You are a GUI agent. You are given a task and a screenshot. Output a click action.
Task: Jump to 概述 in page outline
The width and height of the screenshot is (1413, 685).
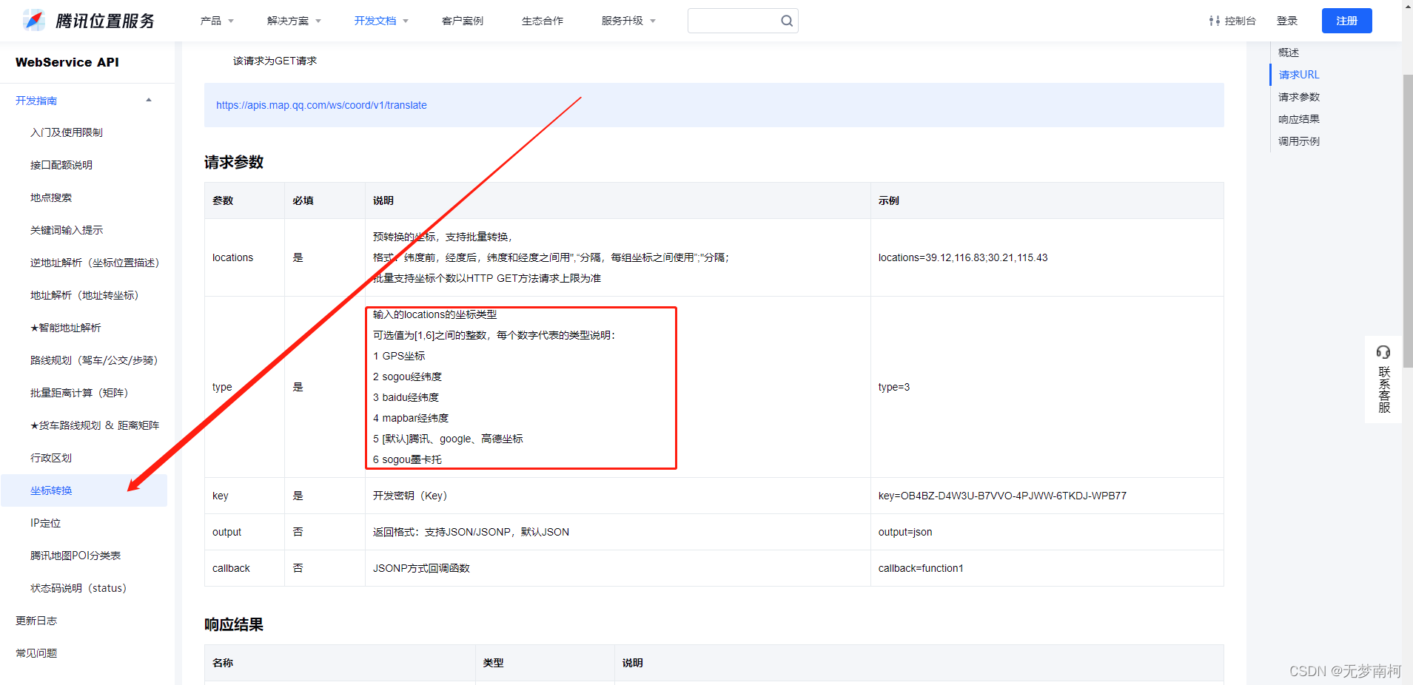pos(1289,53)
